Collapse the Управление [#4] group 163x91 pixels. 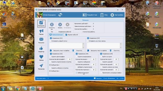77,54
